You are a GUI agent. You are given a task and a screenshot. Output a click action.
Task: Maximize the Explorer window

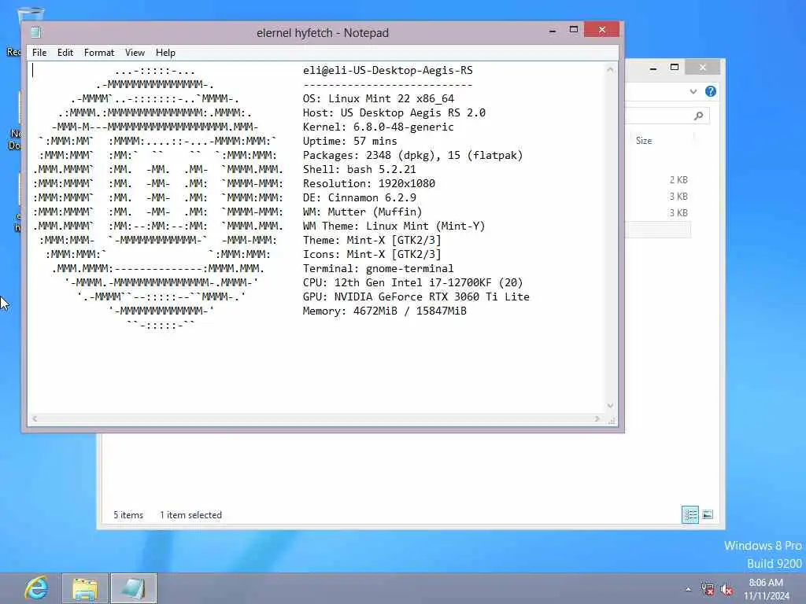pyautogui.click(x=675, y=68)
